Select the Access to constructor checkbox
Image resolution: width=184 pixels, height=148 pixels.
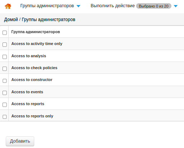(x=5, y=81)
